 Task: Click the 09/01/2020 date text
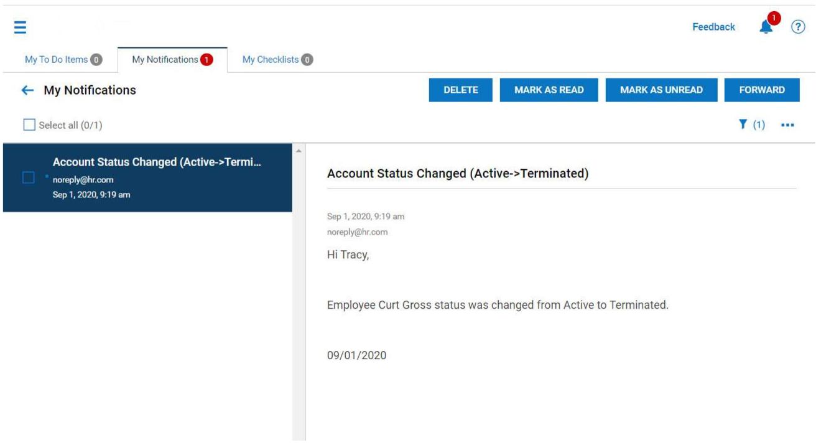[356, 356]
